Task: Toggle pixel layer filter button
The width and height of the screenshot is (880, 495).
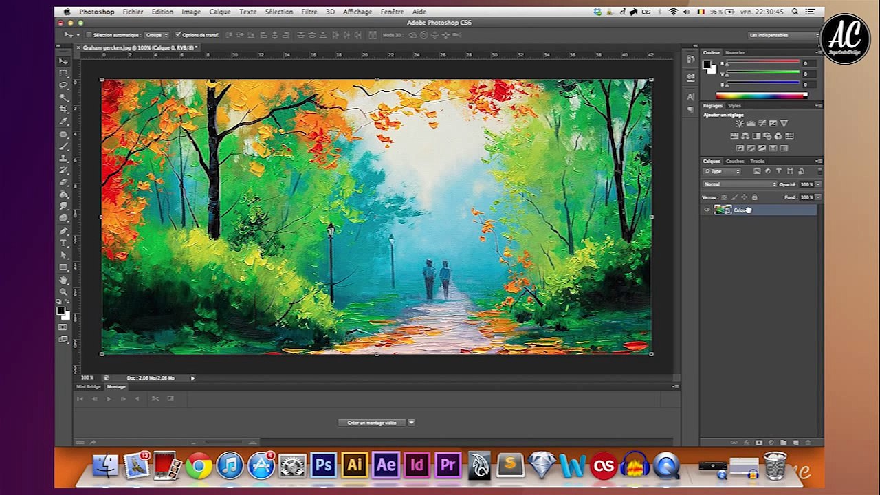Action: coord(757,171)
